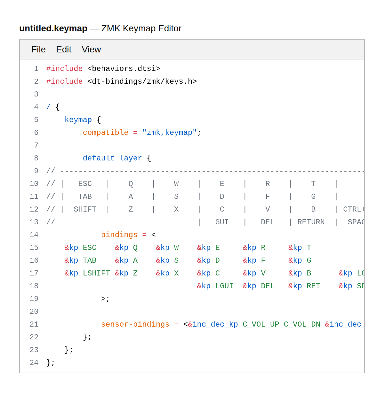Click TAB in the comment on line 11
The width and height of the screenshot is (384, 395).
(85, 197)
